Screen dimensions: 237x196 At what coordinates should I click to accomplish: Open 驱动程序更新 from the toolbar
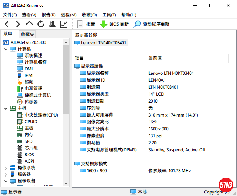[x=151, y=24]
